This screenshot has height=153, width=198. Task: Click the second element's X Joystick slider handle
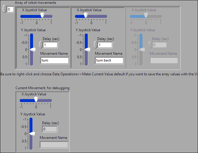pyautogui.click(x=85, y=15)
